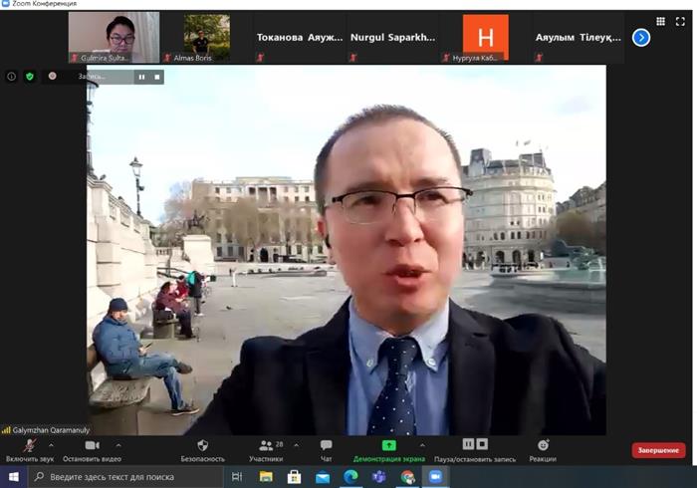Open the Чат chat panel
The height and width of the screenshot is (488, 697).
326,445
